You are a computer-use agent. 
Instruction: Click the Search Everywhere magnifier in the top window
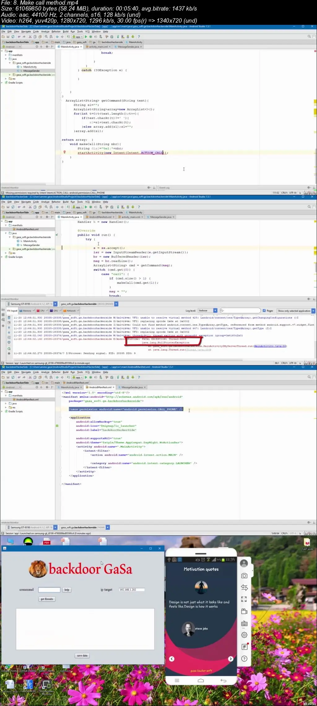[309, 37]
